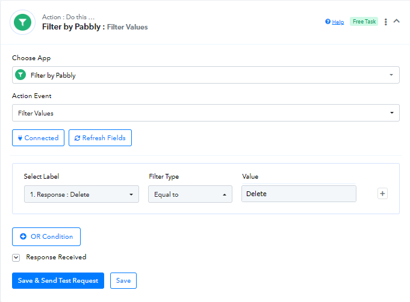Open the Choose App dropdown
Screen dimensions: 410x302
pos(206,75)
